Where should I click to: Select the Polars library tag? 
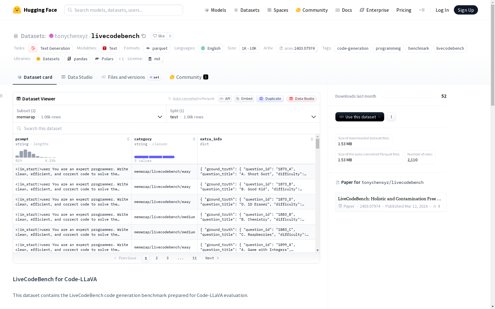tap(104, 59)
